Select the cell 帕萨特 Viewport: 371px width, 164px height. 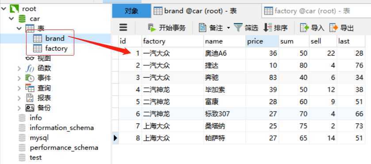(225, 138)
